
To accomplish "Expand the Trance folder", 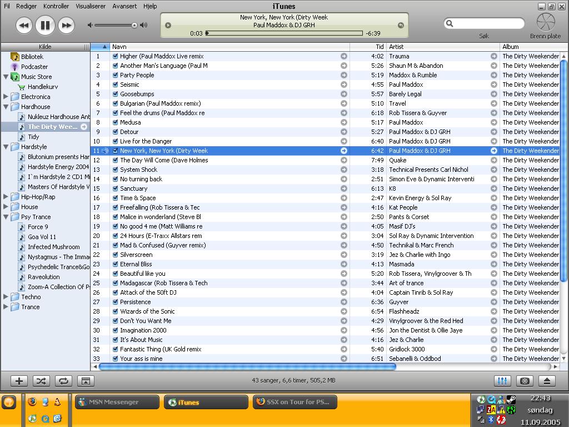I will (6, 307).
